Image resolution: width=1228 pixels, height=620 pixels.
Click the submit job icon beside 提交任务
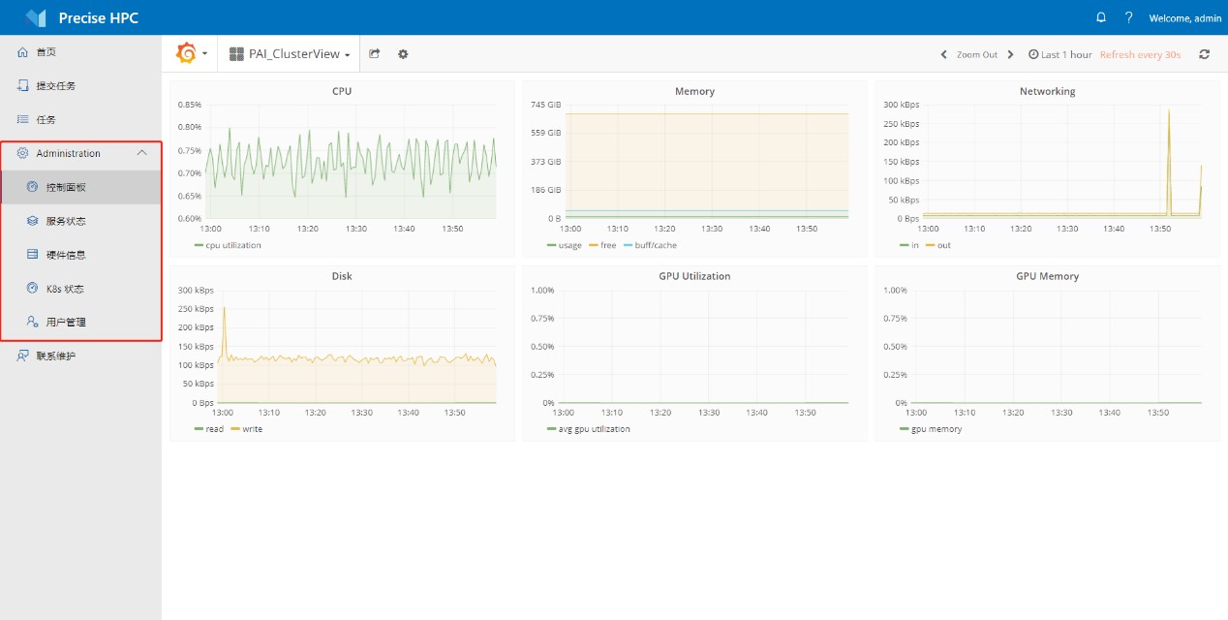pyautogui.click(x=23, y=86)
